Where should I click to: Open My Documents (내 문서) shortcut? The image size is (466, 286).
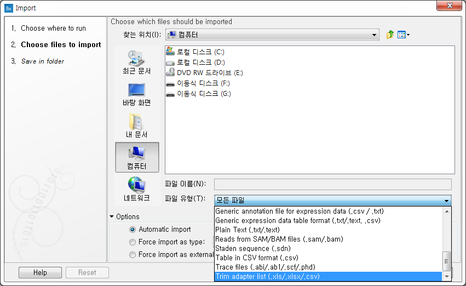(x=137, y=126)
